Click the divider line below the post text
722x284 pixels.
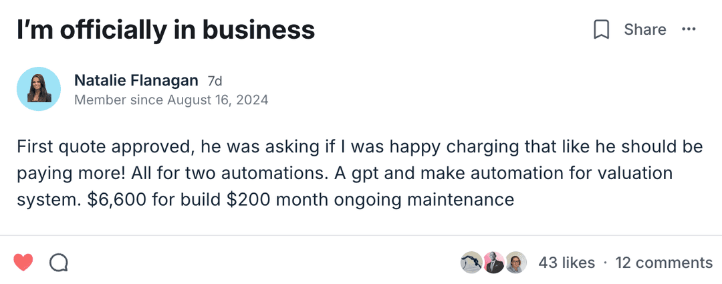click(361, 235)
